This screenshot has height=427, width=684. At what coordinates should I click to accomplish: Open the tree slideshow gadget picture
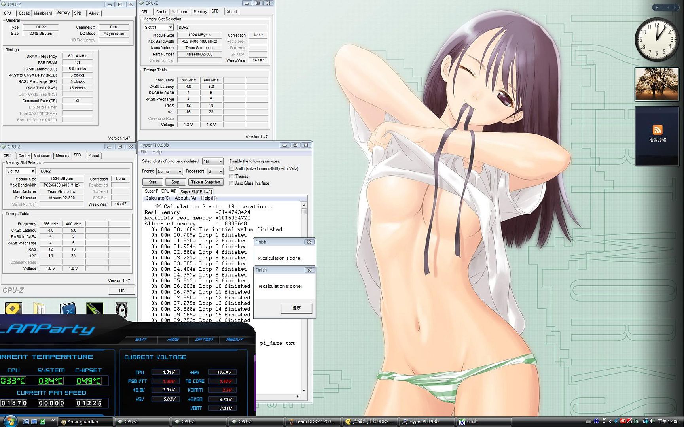click(657, 84)
